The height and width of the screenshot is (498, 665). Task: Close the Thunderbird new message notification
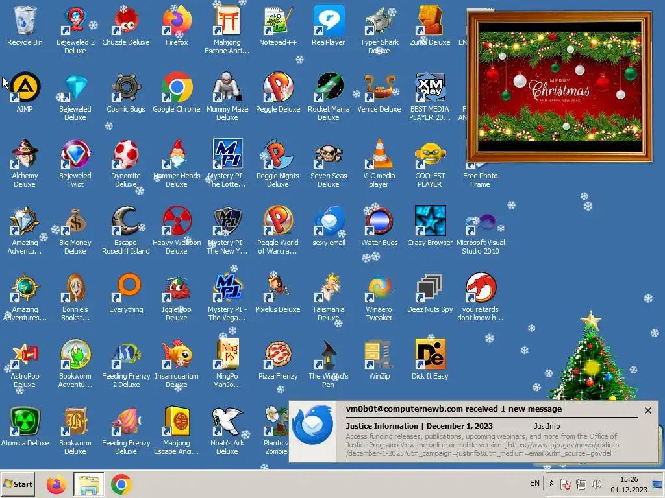pos(648,410)
